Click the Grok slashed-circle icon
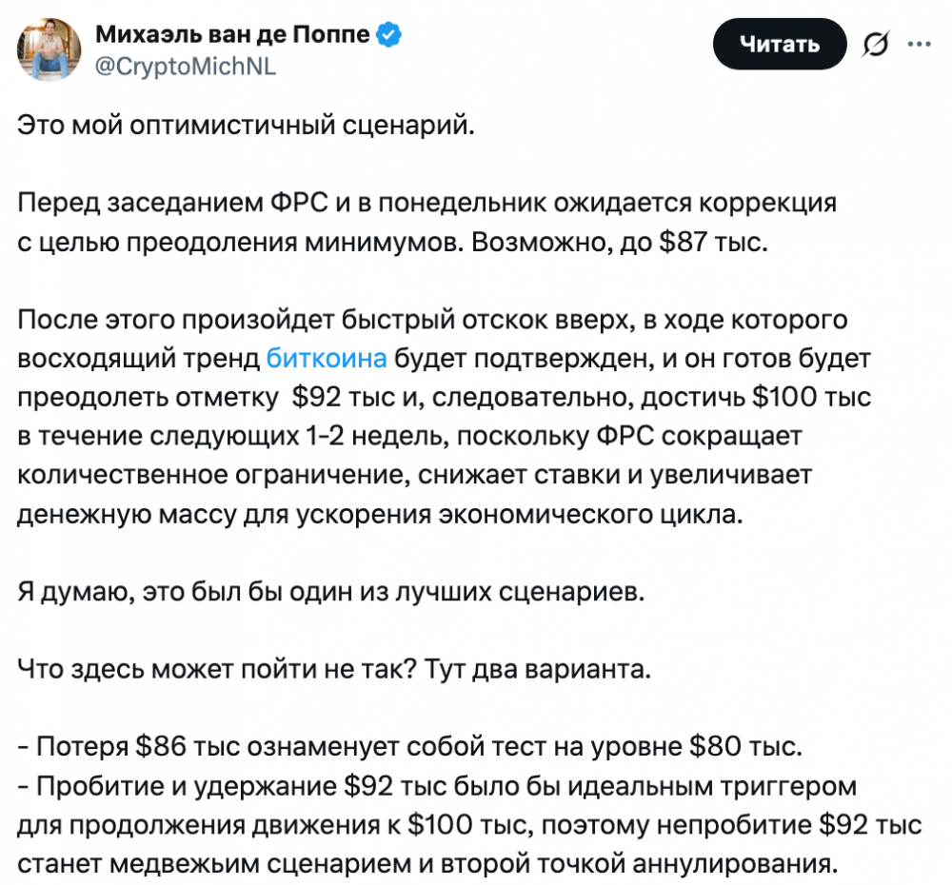Viewport: 952px width, 885px height. [x=876, y=45]
